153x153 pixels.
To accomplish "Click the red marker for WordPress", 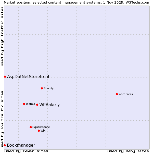I will [x=117, y=94].
